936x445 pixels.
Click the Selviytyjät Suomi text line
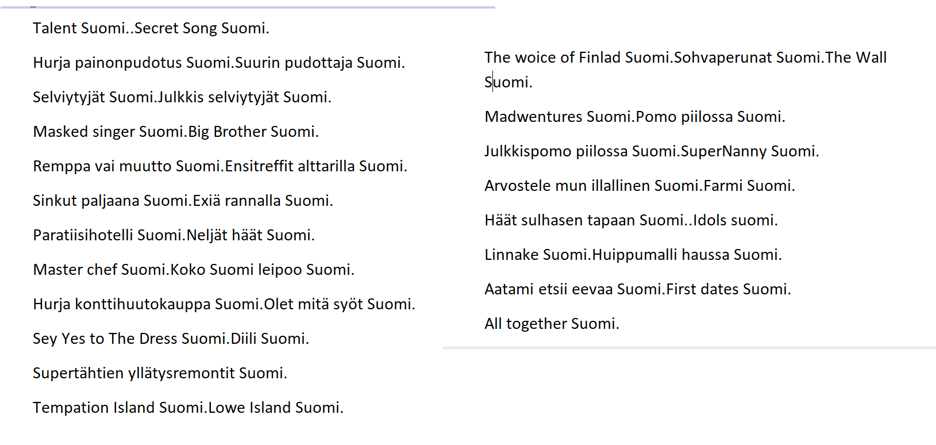tap(182, 97)
